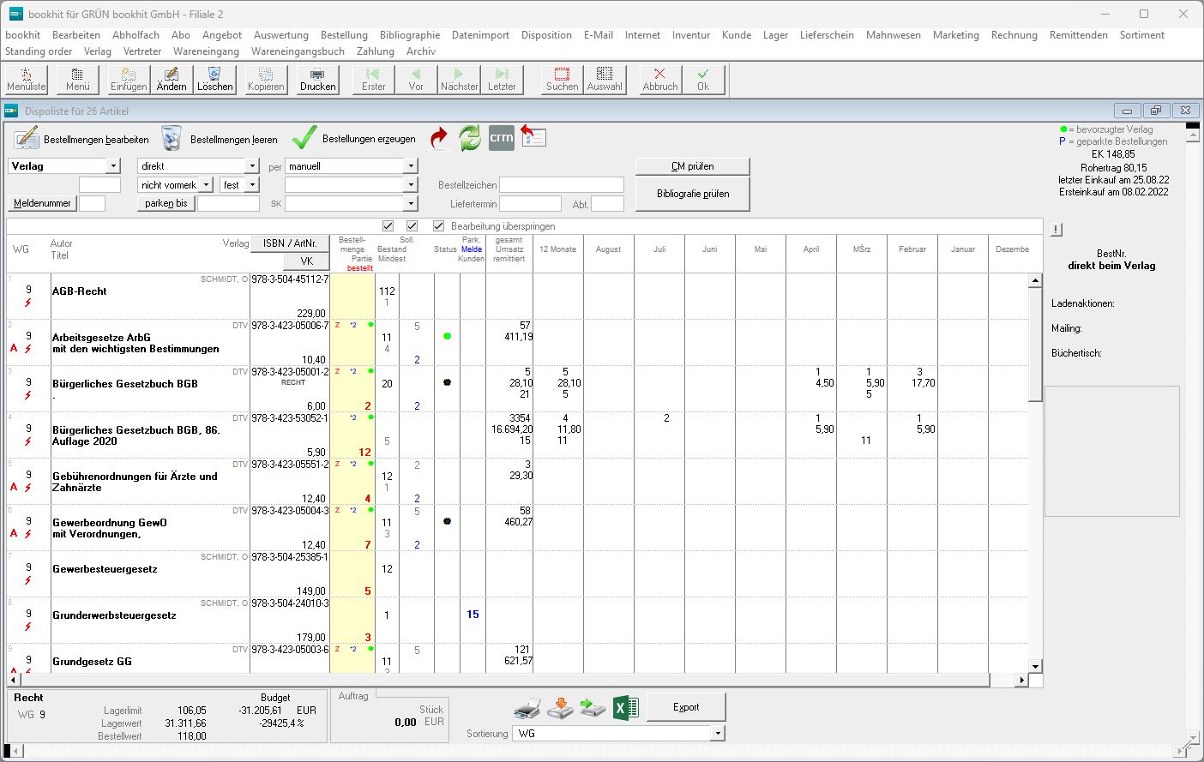The image size is (1204, 762).
Task: Jump to Letzter record icon
Action: [x=502, y=79]
